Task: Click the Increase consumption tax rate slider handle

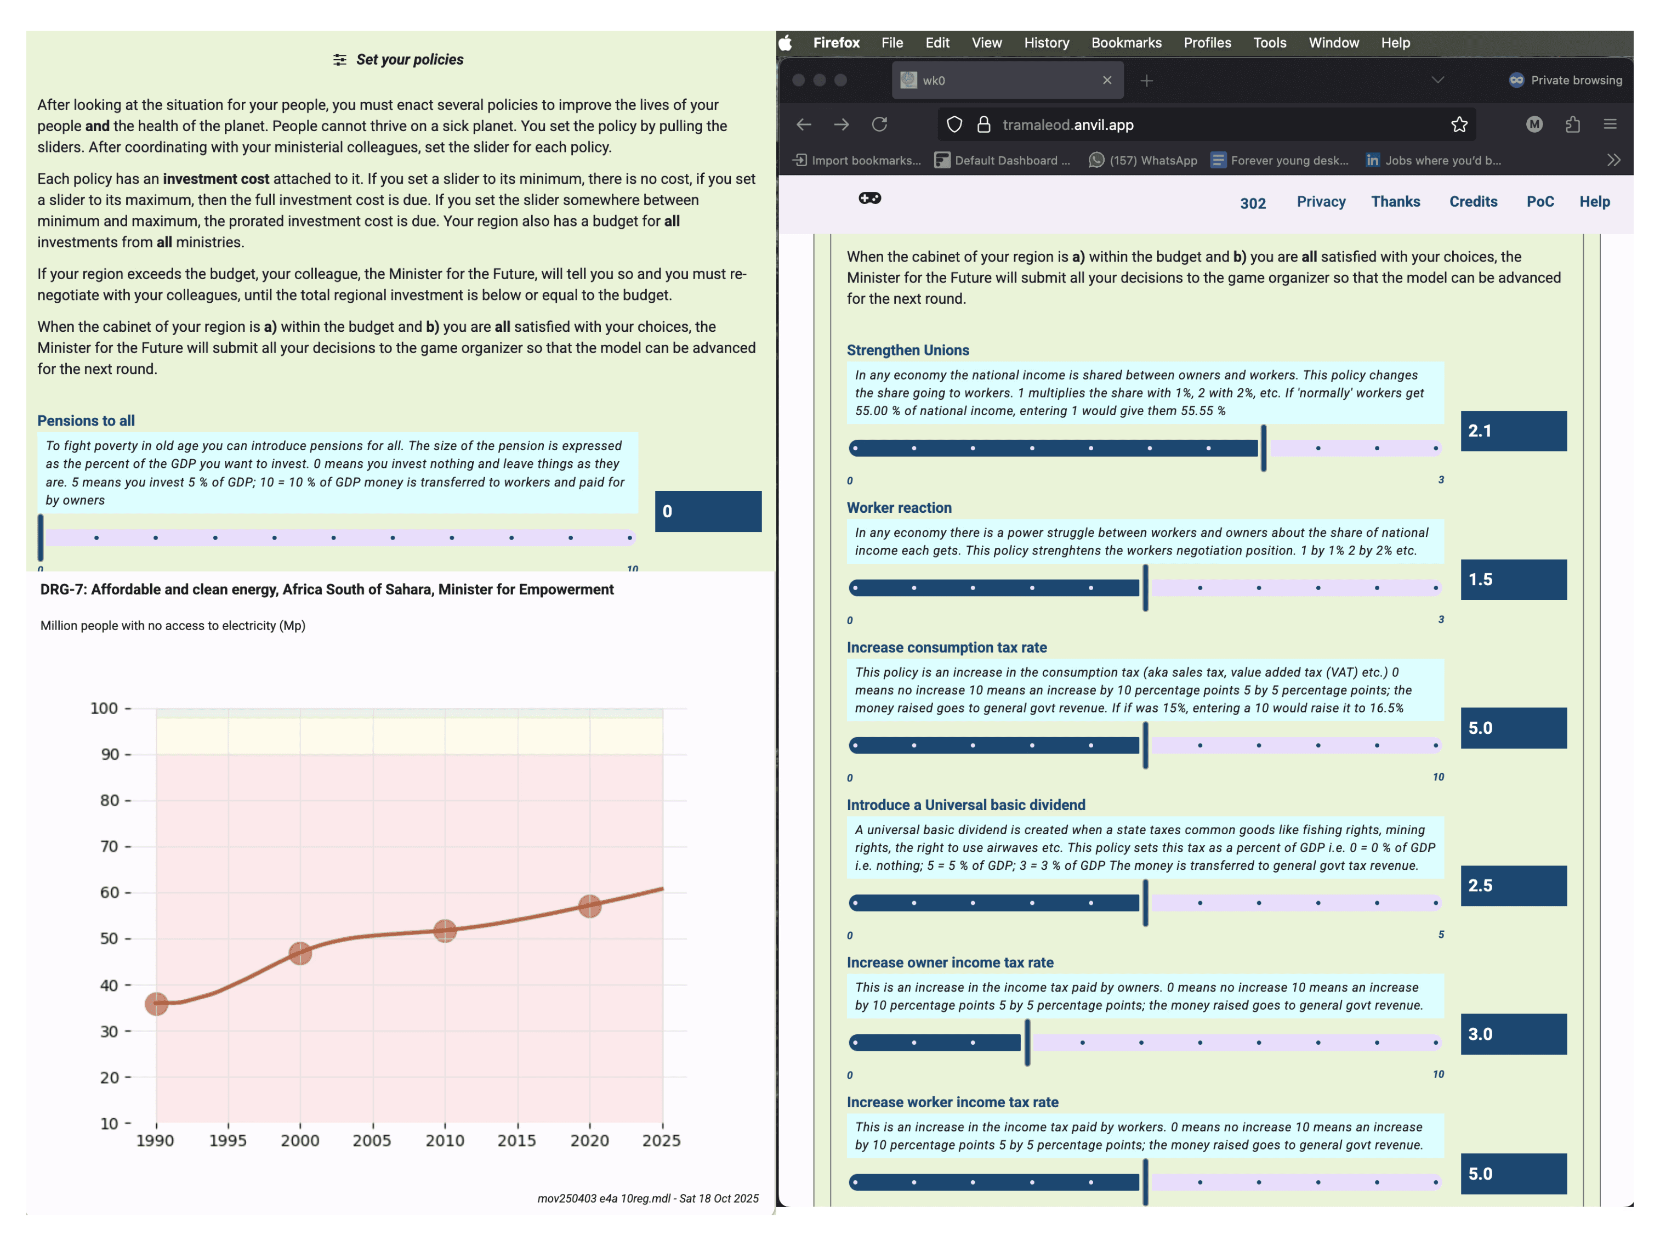Action: 1145,745
